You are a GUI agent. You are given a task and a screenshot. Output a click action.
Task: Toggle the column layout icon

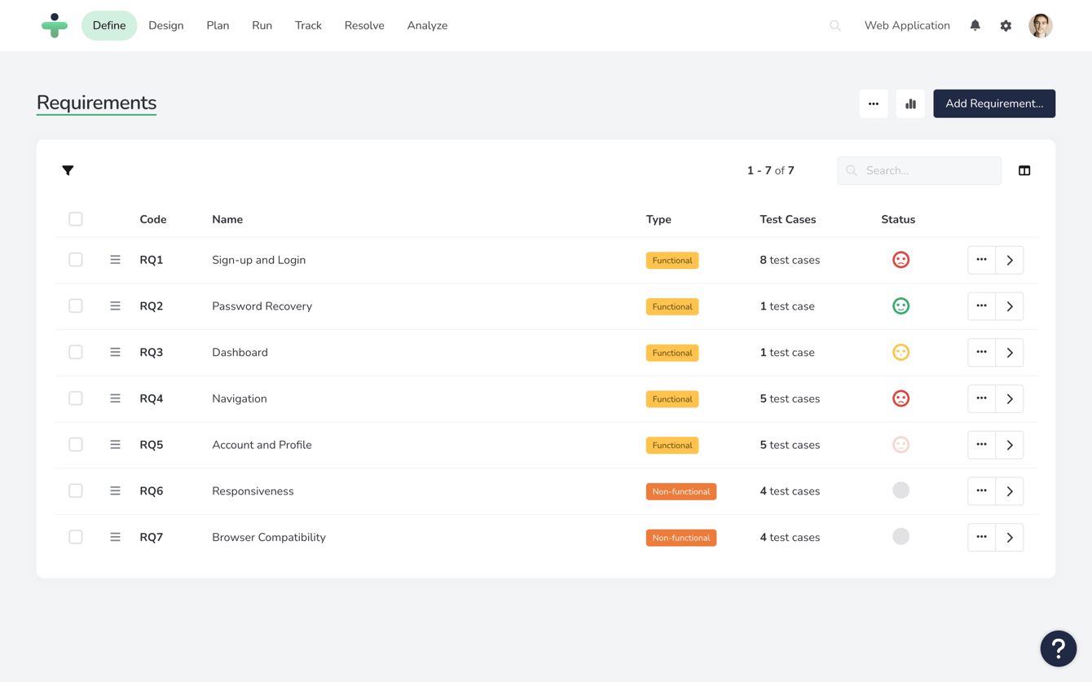click(1024, 170)
